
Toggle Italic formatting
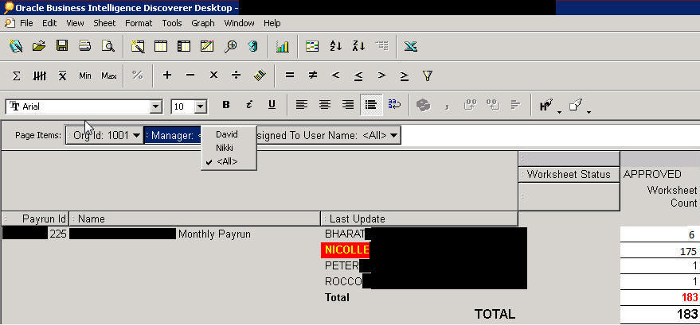pyautogui.click(x=249, y=105)
